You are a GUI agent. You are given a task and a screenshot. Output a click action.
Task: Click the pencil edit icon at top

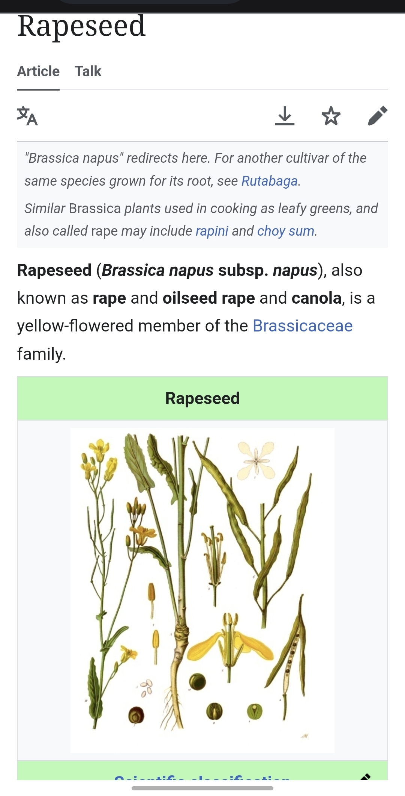point(378,116)
